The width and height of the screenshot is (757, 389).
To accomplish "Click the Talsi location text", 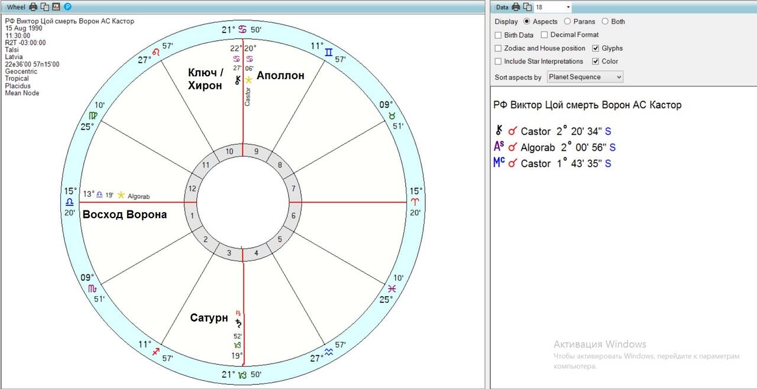I will [x=12, y=50].
